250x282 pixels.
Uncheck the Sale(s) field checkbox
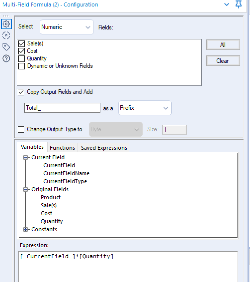click(x=21, y=44)
